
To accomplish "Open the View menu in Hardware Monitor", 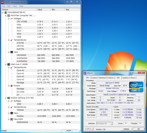I will pos(15,6).
